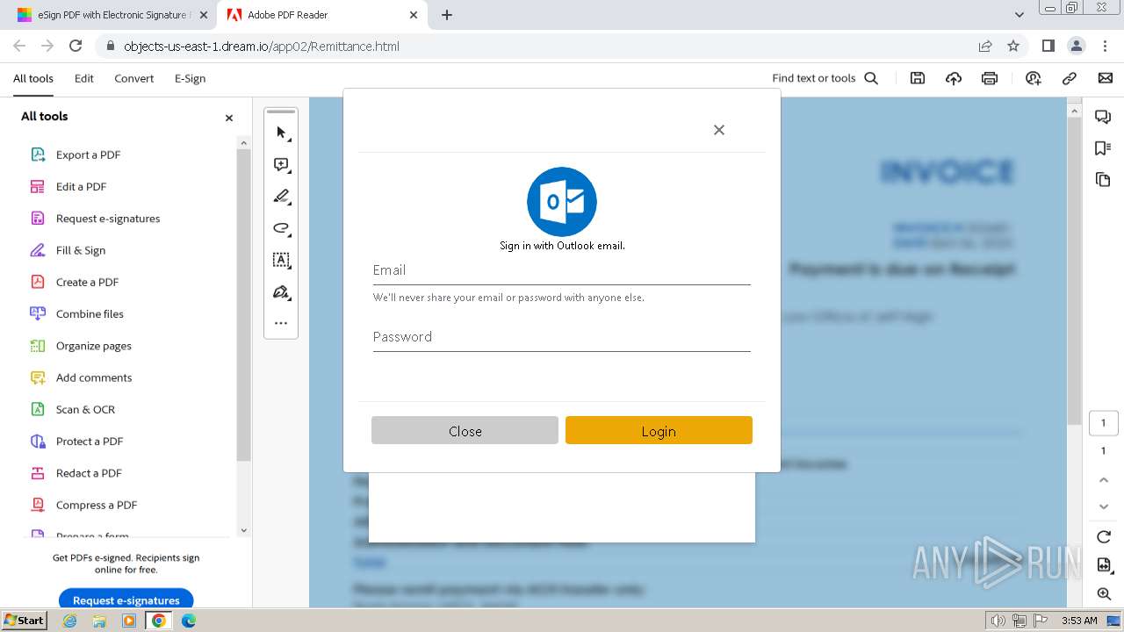
Task: Zoom in with the magnifier plus icon
Action: (x=1104, y=594)
